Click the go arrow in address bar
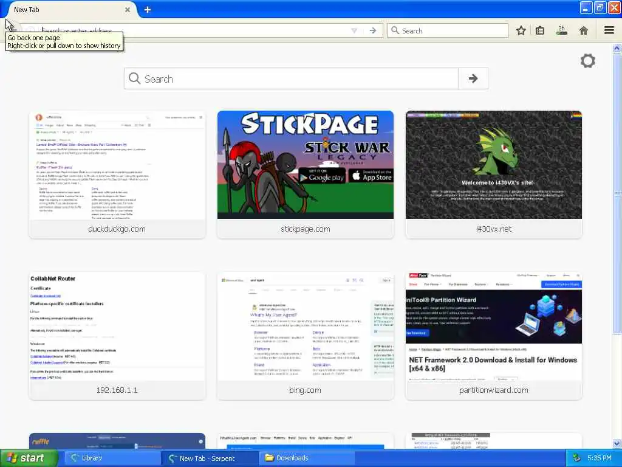 coord(373,30)
